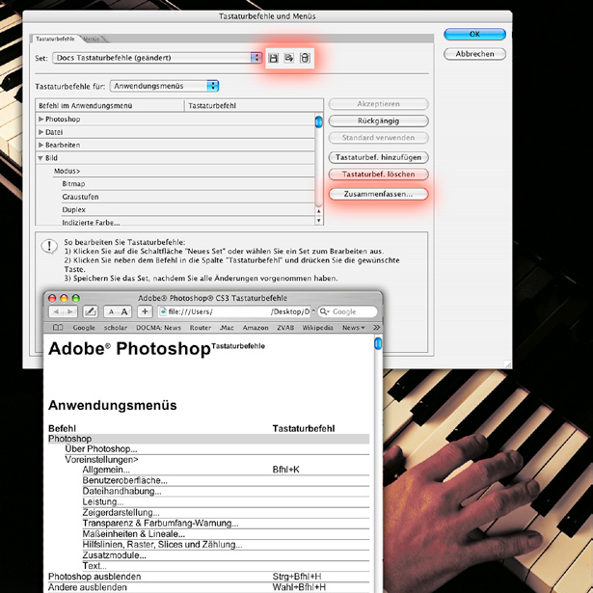Show more bookmarks with double chevron

376,328
